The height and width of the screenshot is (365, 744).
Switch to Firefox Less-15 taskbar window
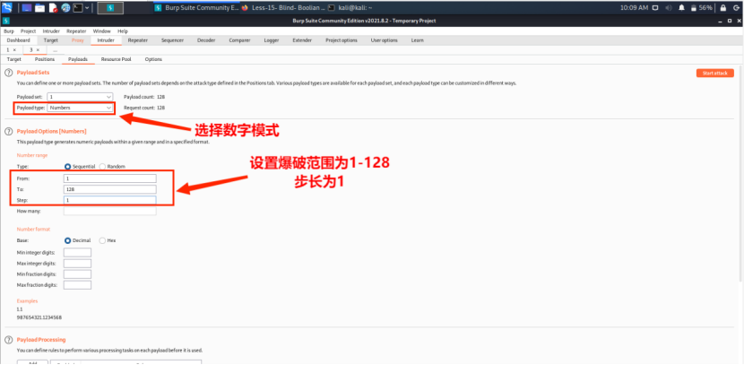pyautogui.click(x=283, y=7)
